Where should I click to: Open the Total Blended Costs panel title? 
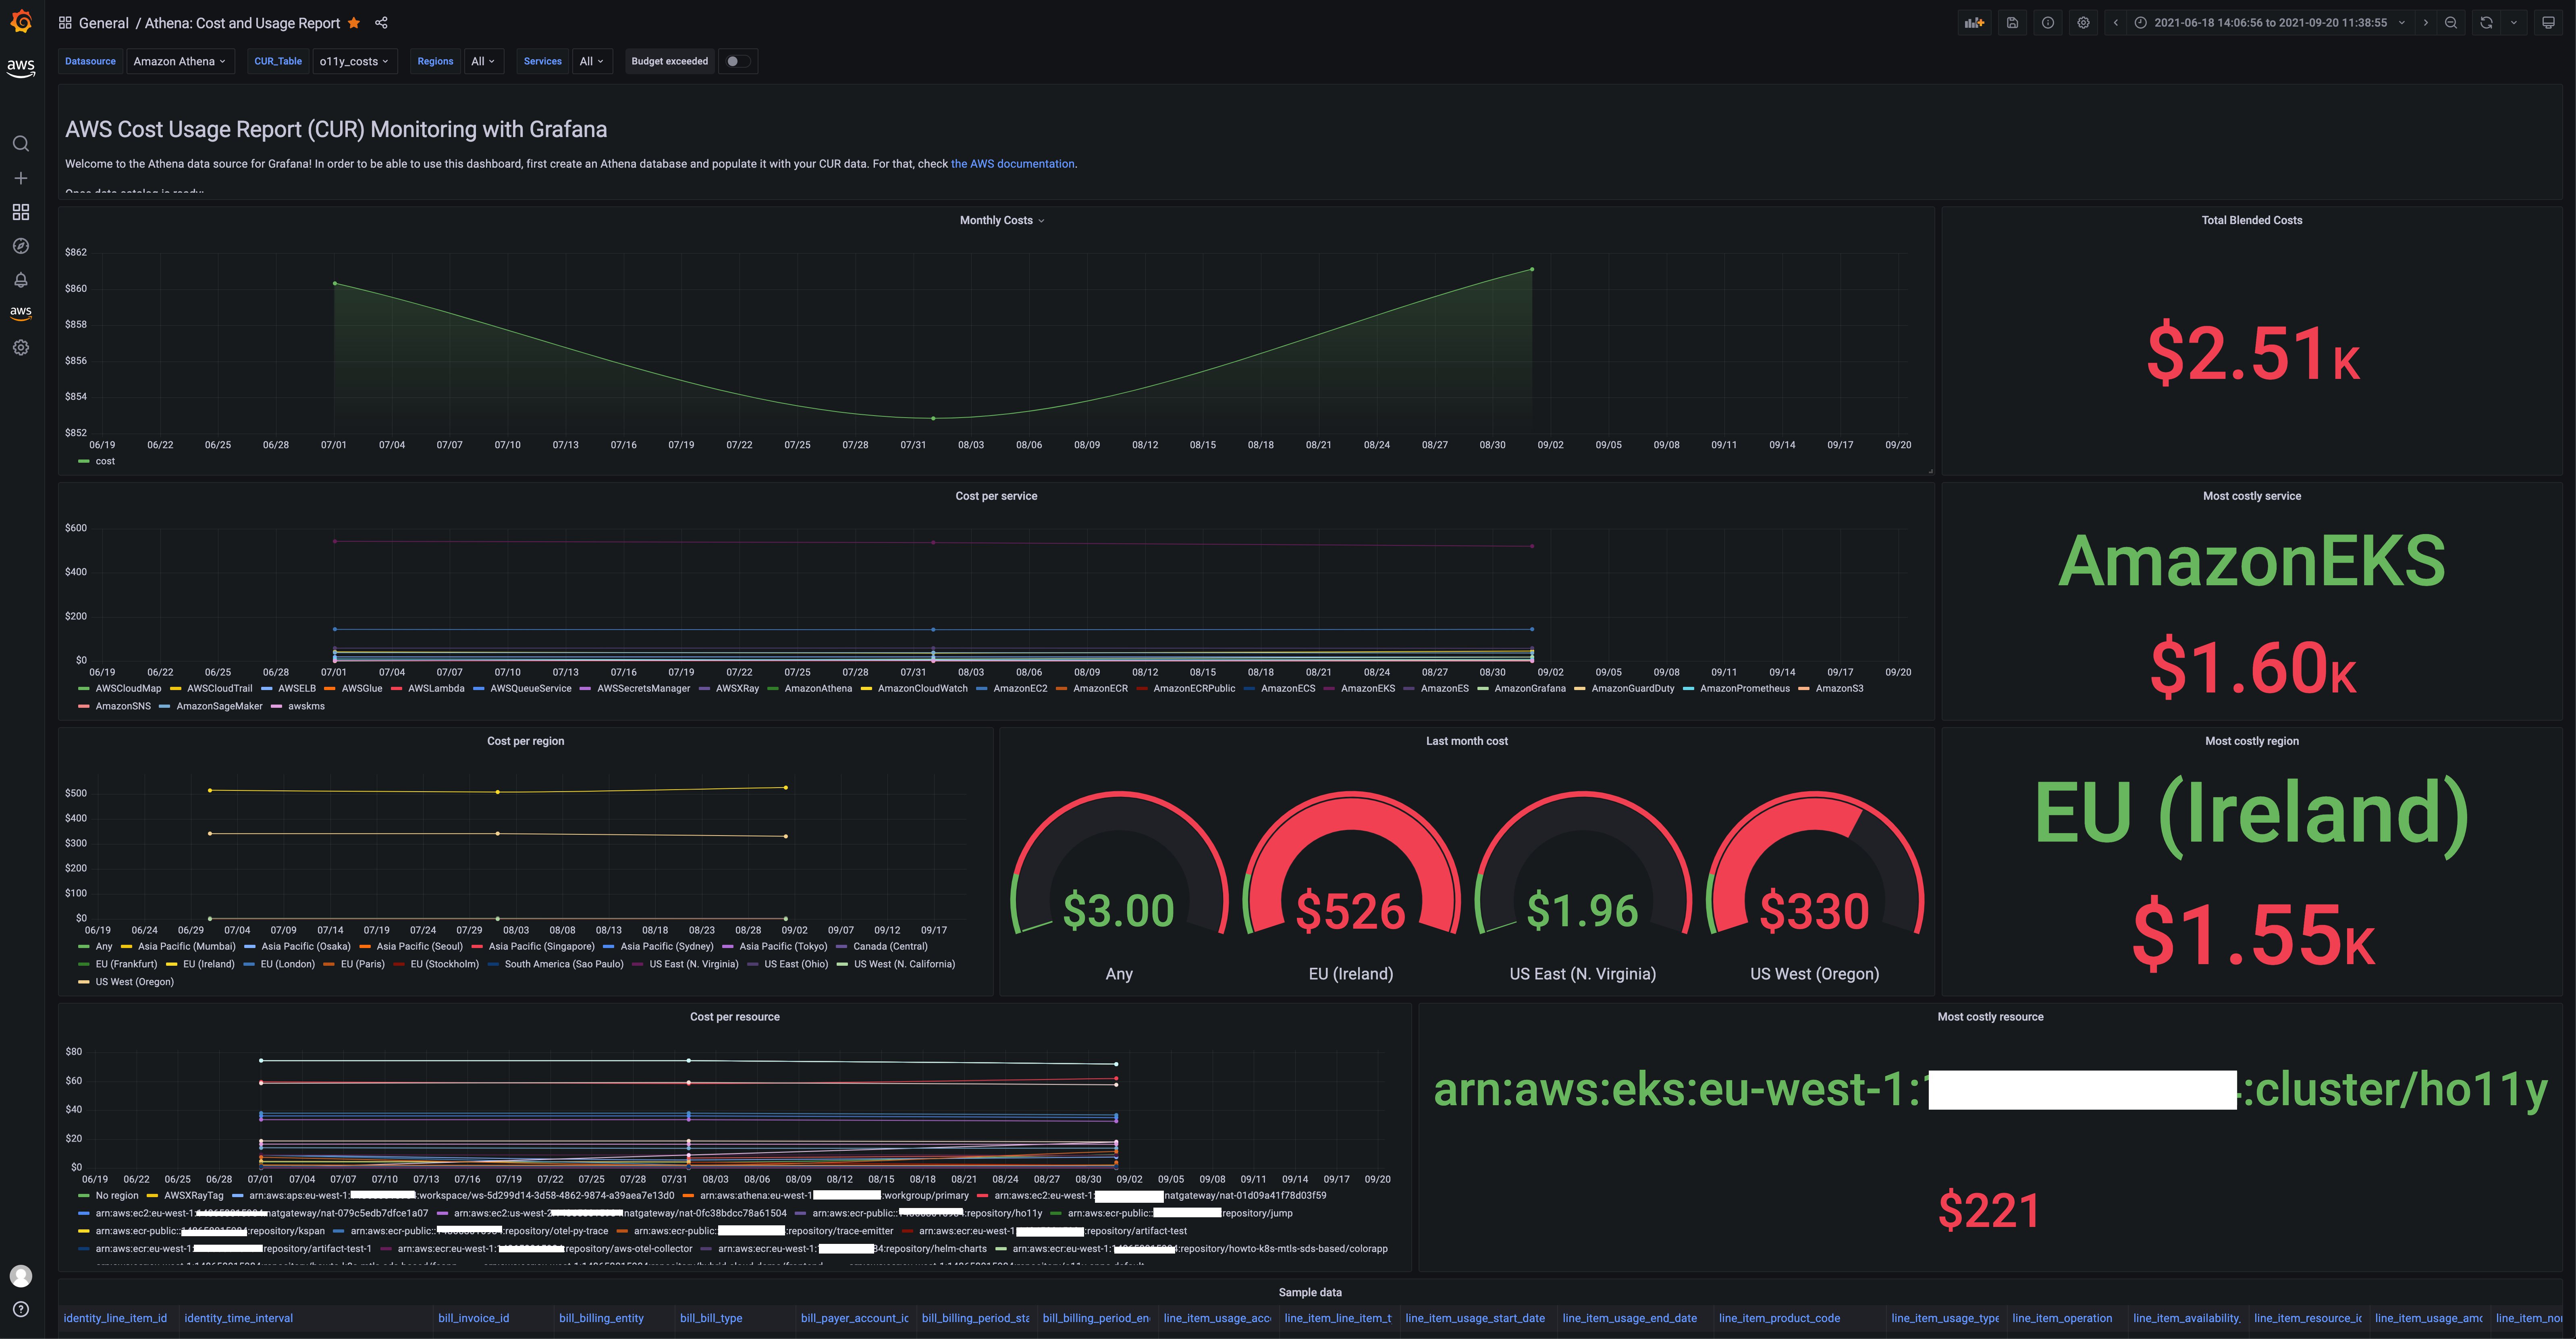tap(2251, 220)
